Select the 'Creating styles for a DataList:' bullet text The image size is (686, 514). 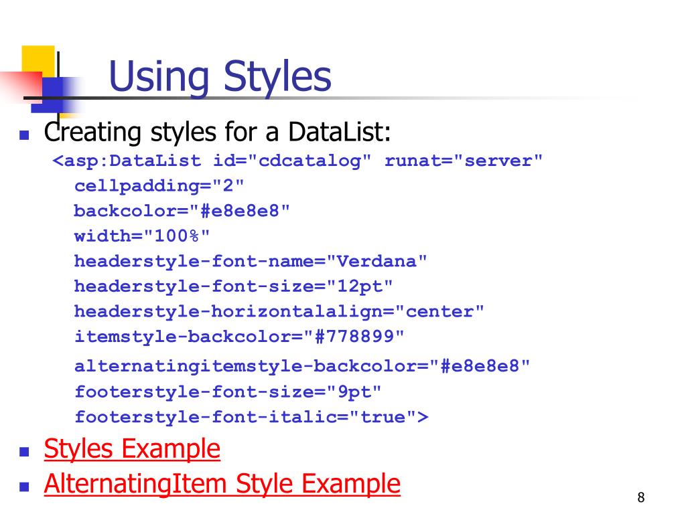pyautogui.click(x=217, y=132)
